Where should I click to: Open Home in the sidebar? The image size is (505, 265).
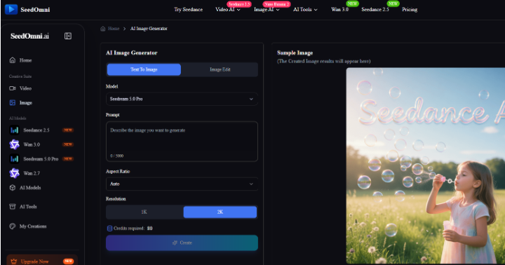tap(25, 60)
